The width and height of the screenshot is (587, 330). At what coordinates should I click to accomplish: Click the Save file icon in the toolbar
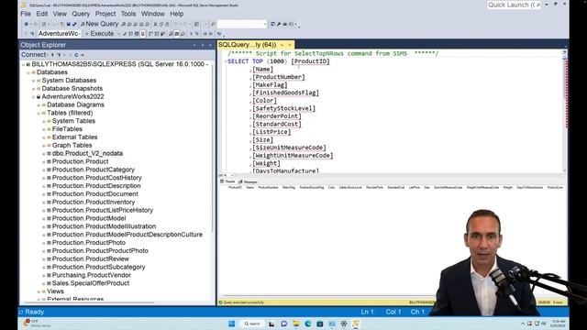[x=69, y=24]
